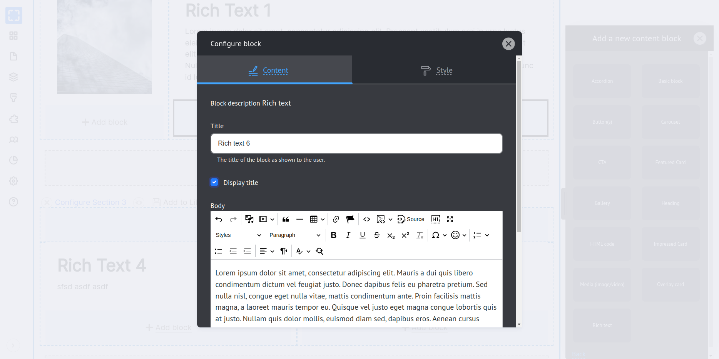Choose Carousel in content block panel
Image resolution: width=719 pixels, height=359 pixels.
click(671, 122)
